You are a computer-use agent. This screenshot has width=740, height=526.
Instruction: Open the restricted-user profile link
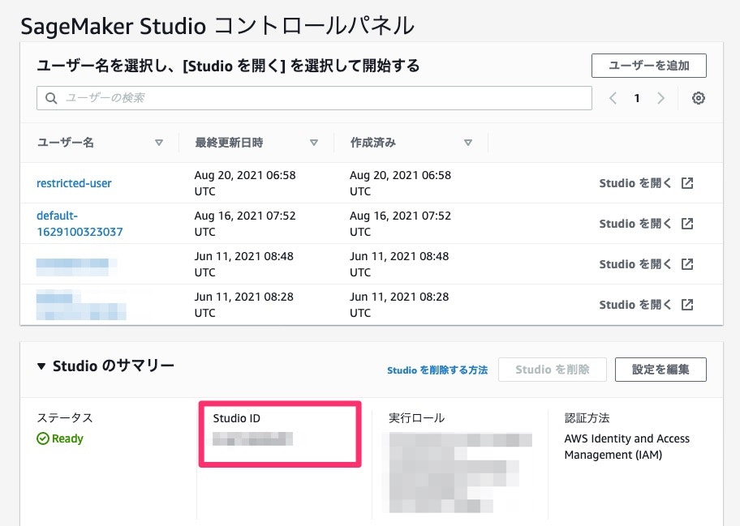coord(74,183)
